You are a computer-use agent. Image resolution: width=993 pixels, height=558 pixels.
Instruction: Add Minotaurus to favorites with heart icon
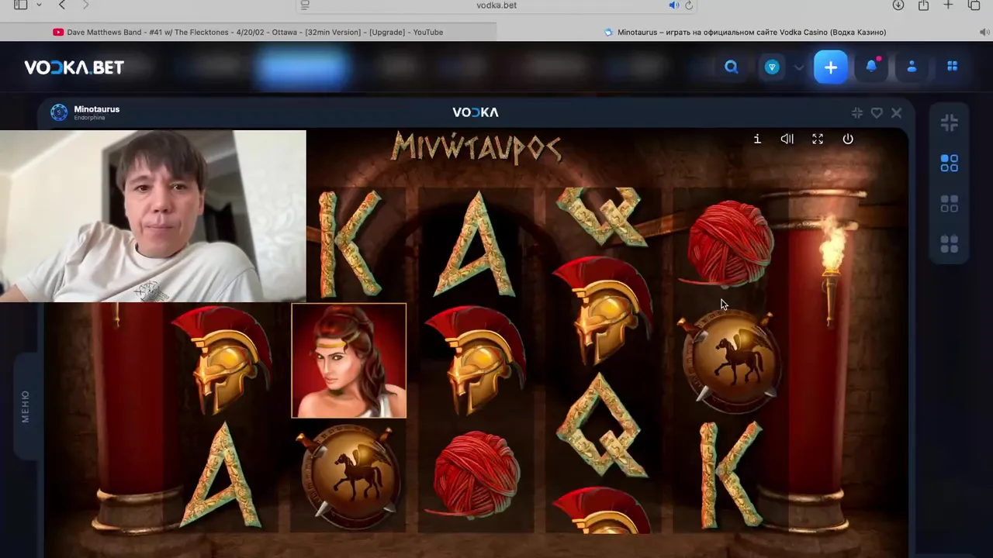(x=877, y=112)
